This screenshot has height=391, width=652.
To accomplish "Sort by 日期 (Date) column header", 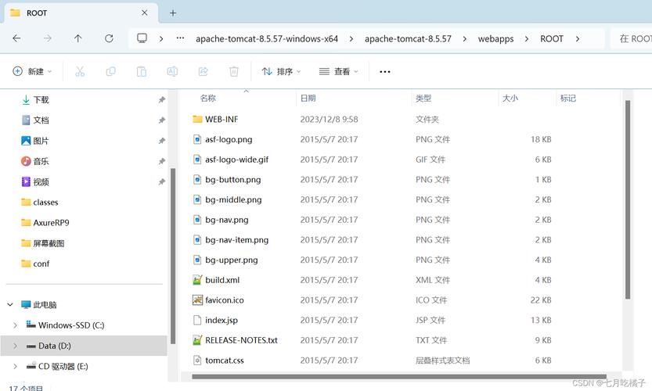I will pos(308,98).
